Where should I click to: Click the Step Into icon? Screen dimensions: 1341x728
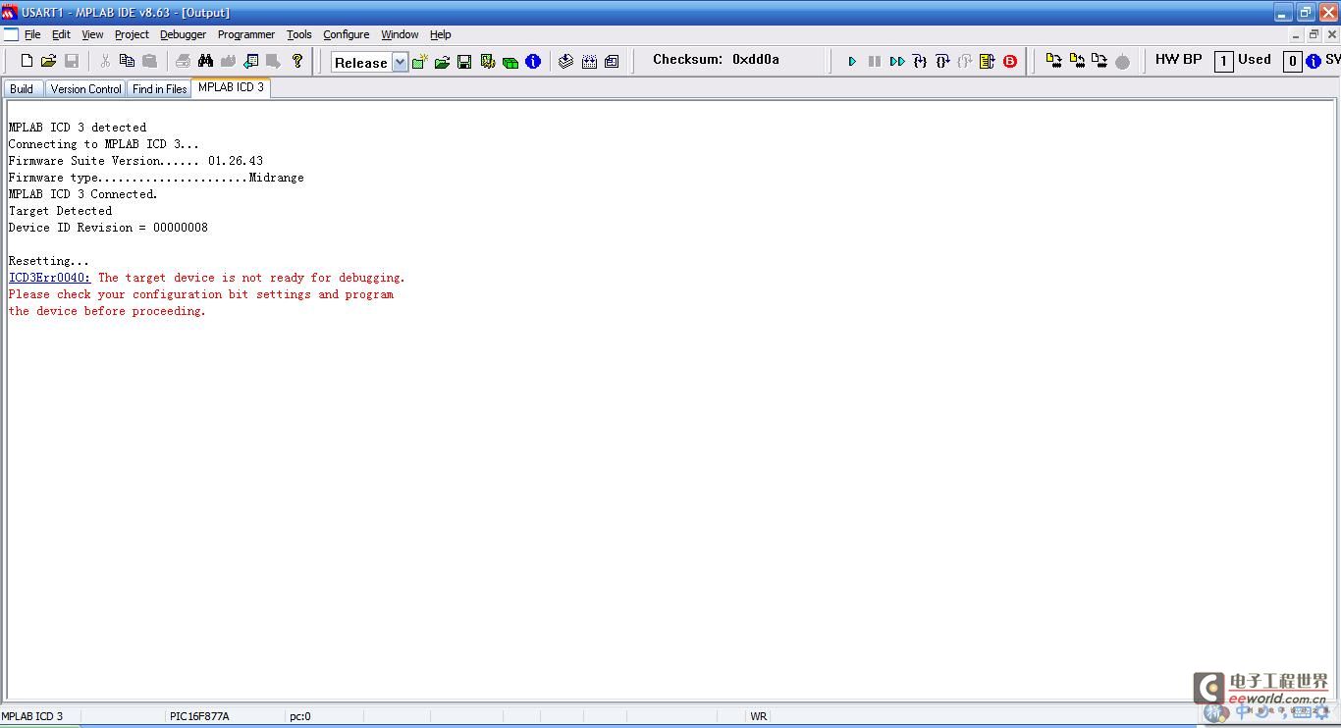point(920,61)
